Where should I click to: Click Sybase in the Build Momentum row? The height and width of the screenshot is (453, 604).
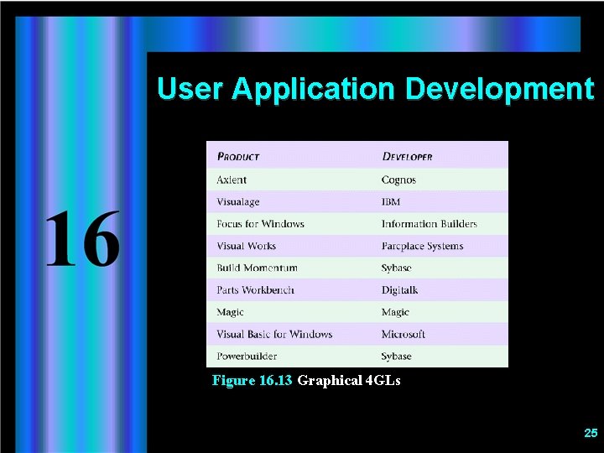pyautogui.click(x=396, y=268)
